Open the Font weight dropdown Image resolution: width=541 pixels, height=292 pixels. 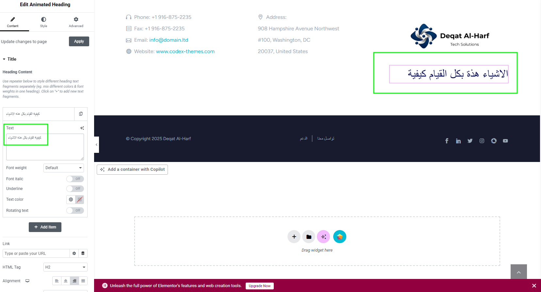64,168
